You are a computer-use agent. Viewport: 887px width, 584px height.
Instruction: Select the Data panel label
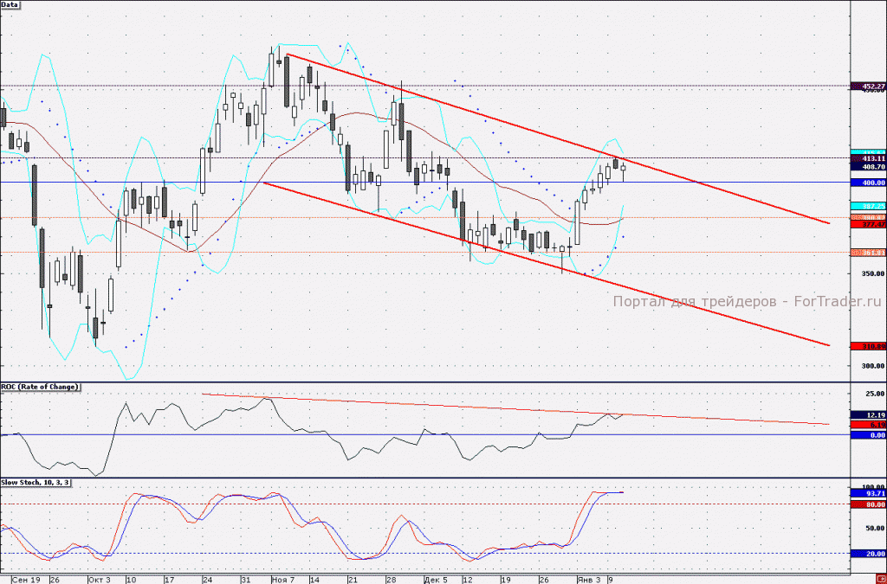10,4
